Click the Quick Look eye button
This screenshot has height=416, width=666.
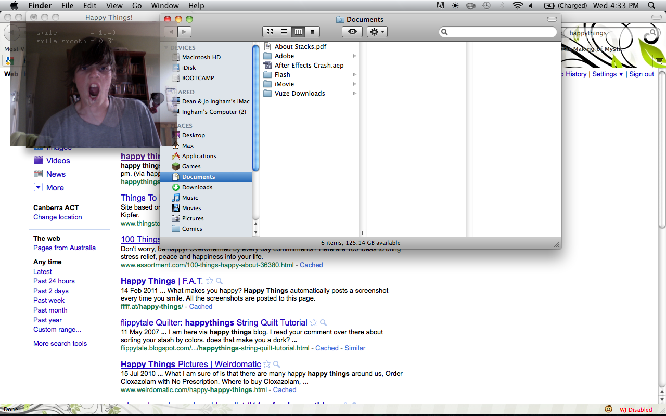pyautogui.click(x=352, y=32)
